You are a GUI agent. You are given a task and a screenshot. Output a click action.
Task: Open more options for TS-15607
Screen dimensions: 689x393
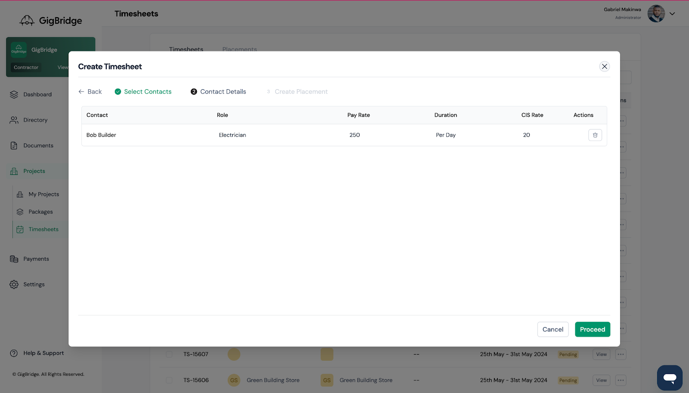621,354
